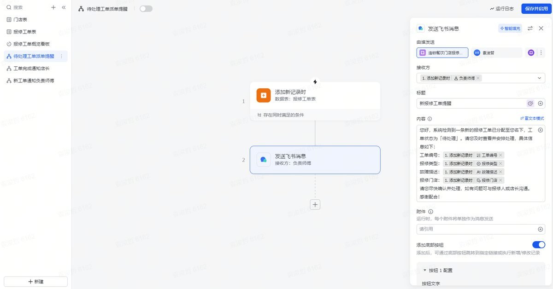The image size is (553, 289).
Task: Select the 发送飞书消息 step node
Action: click(315, 160)
